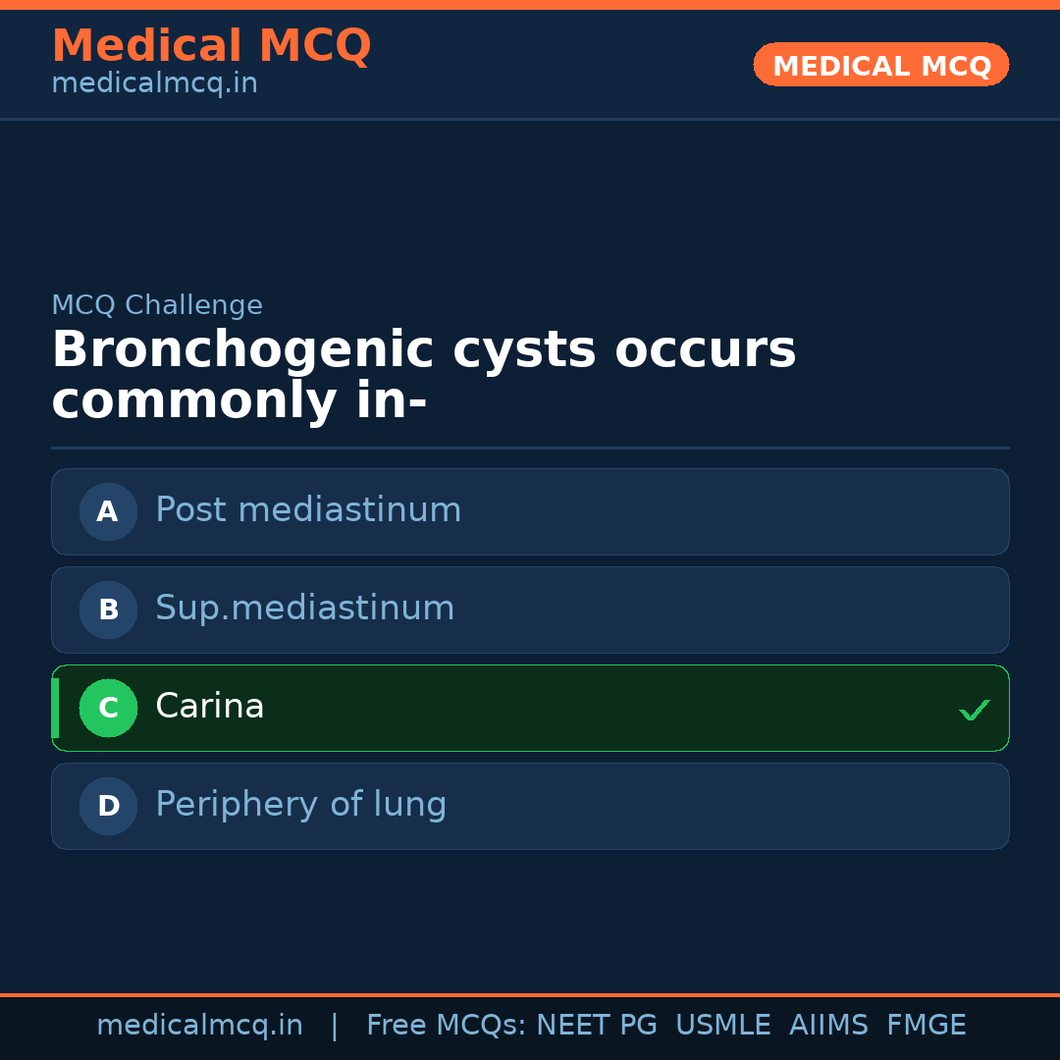Click the circular A badge icon

[108, 511]
